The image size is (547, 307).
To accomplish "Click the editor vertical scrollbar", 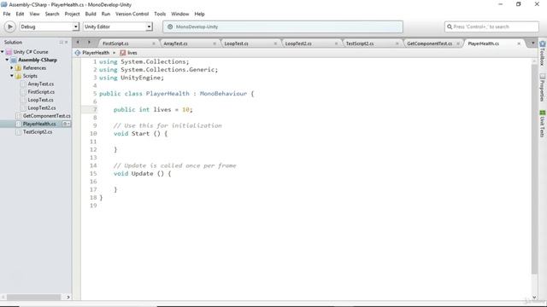I will coord(533,169).
